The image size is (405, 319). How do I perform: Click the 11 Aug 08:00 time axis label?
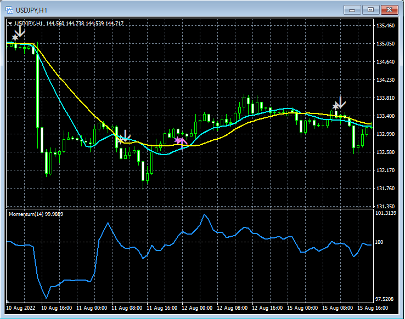click(127, 308)
